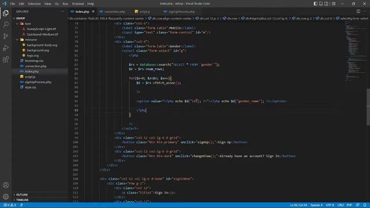The height and width of the screenshot is (208, 370).
Task: Open the Explorer view in the activity bar
Action: click(x=6, y=13)
